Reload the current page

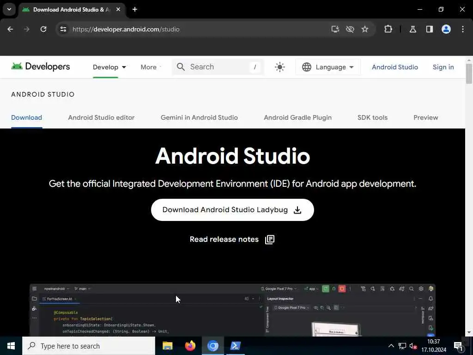pos(43,29)
